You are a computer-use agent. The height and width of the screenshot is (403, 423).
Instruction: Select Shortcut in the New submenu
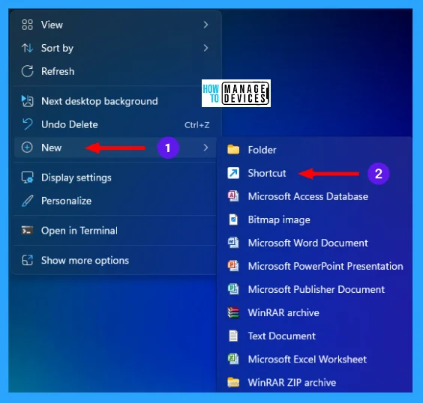[314, 173]
